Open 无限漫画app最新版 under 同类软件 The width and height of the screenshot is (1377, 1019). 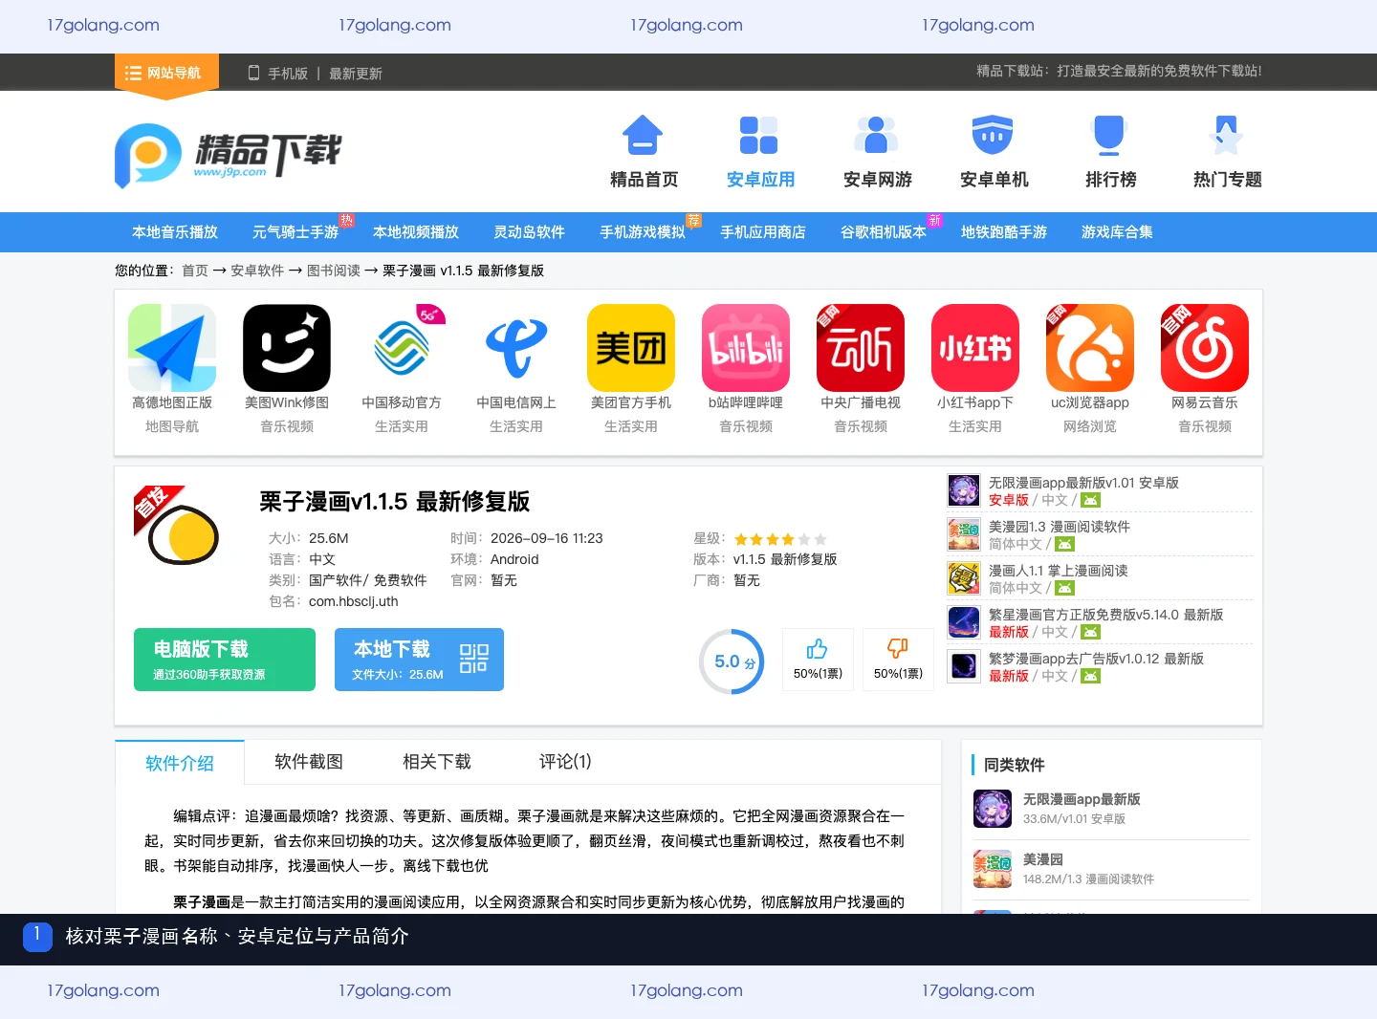click(1082, 799)
